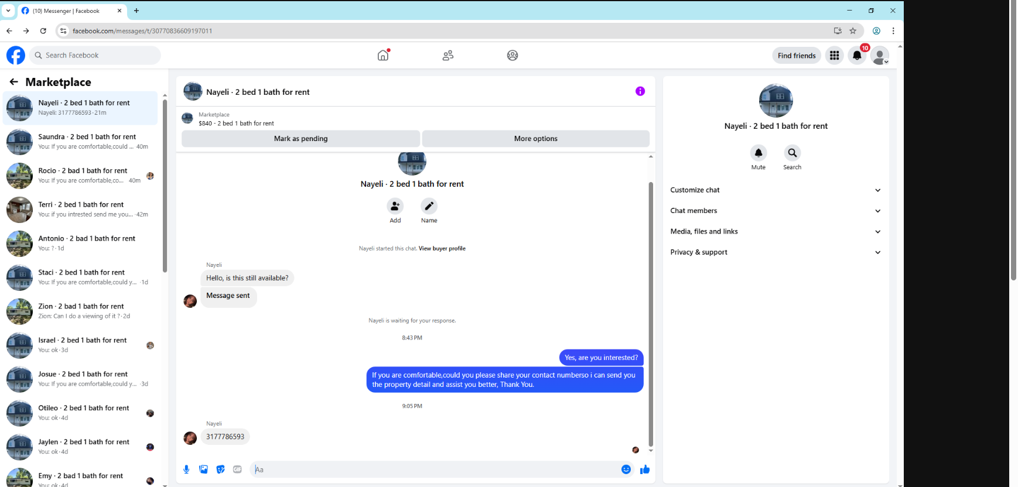Click the back arrow beside Marketplace
1018x487 pixels.
[13, 82]
